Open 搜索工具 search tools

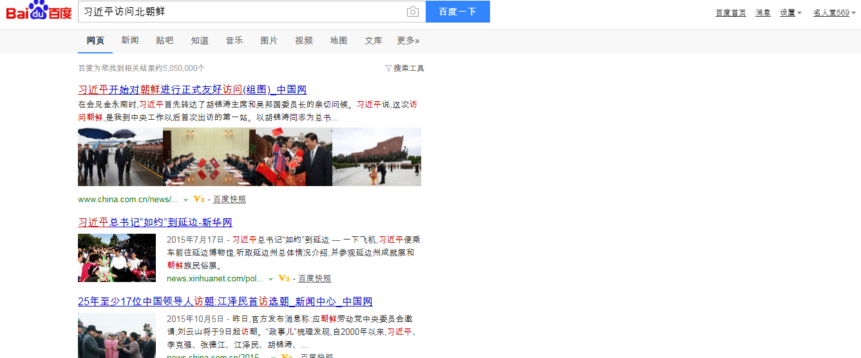(x=409, y=68)
